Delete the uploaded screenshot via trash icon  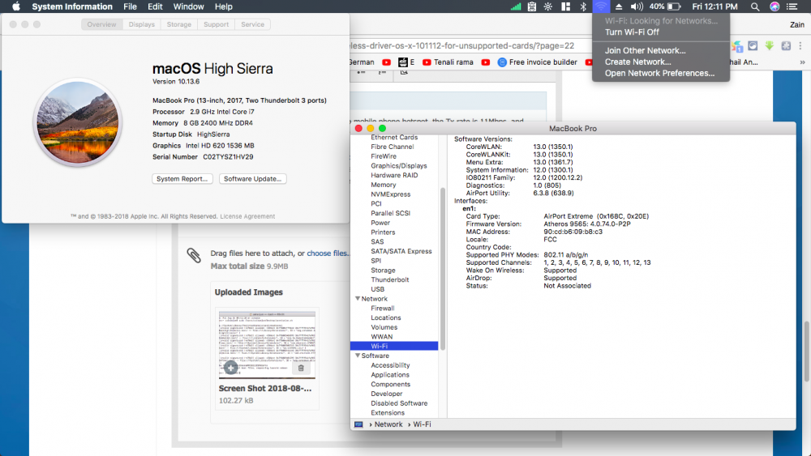(301, 368)
